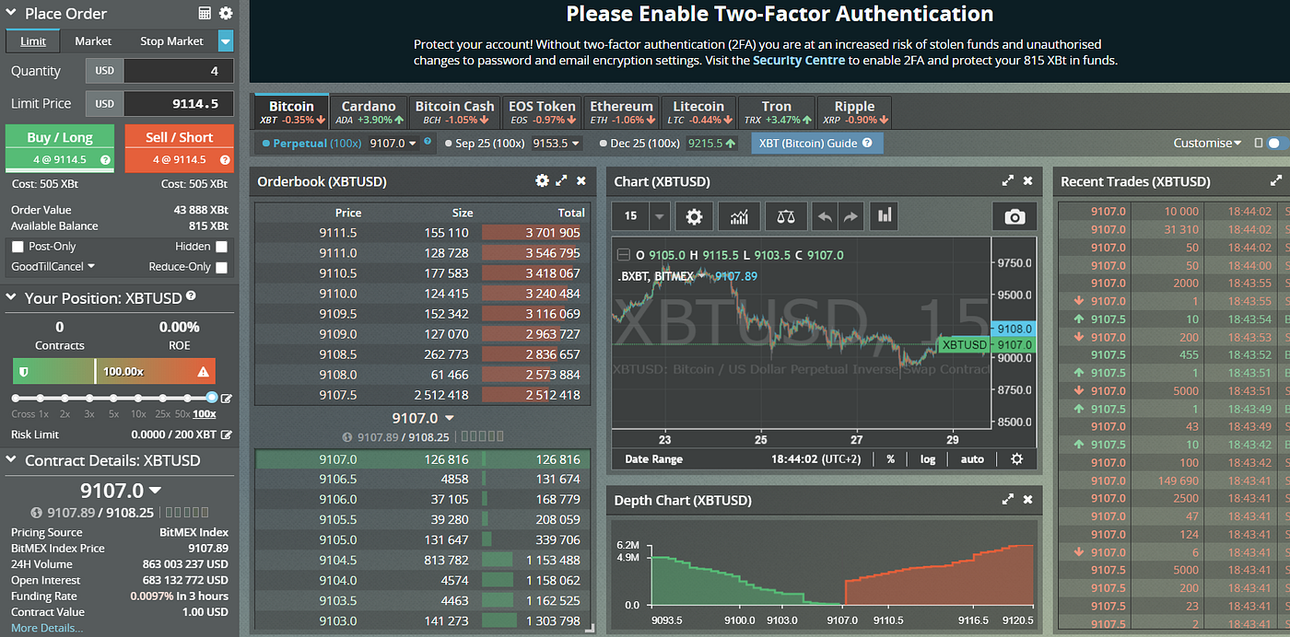Expand the Depth Chart panel to fullscreen
The image size is (1290, 637).
tap(1008, 500)
